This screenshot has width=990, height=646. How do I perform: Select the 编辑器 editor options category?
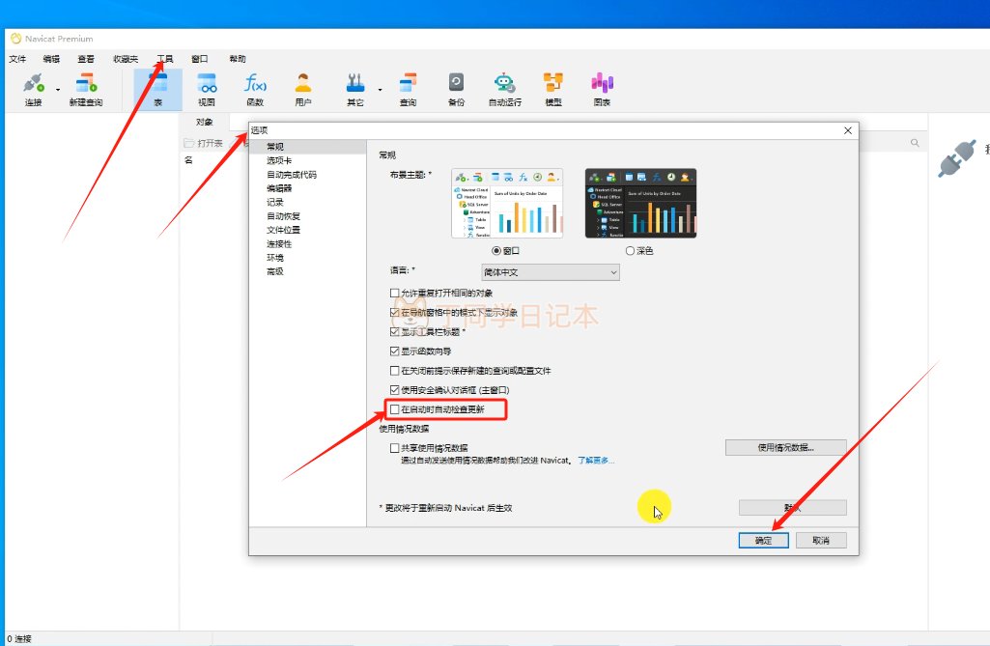pyautogui.click(x=279, y=188)
